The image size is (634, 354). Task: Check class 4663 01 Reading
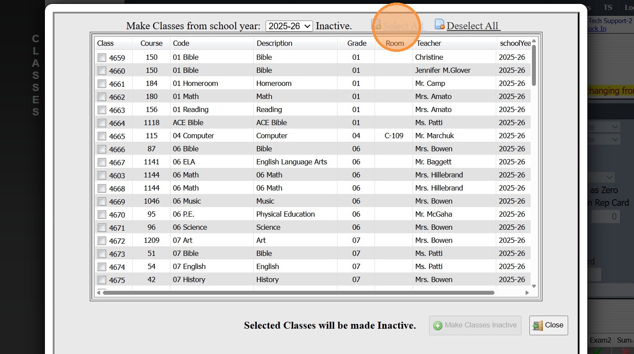[102, 109]
